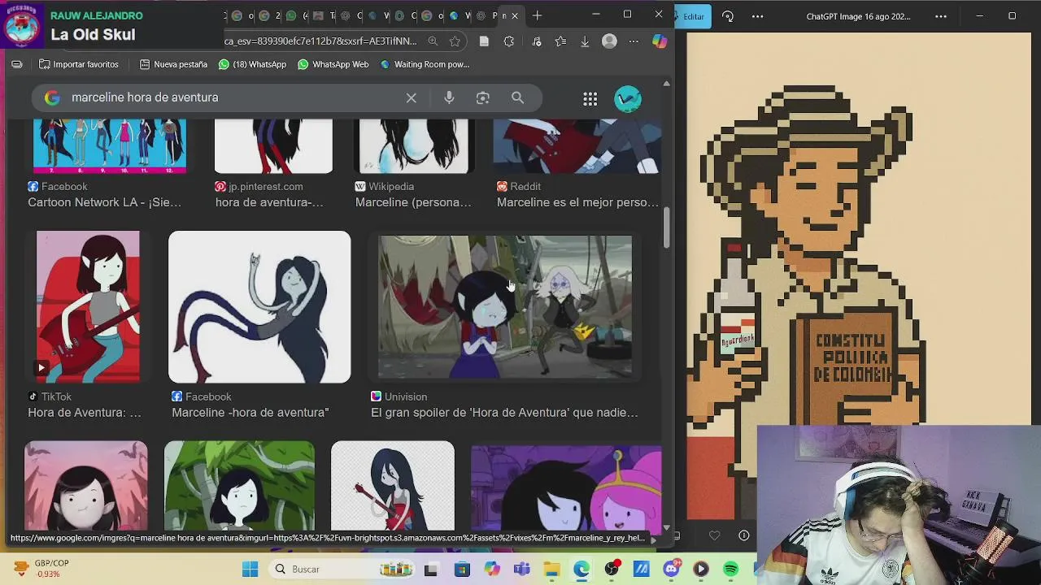Image resolution: width=1041 pixels, height=585 pixels.
Task: Start voice search with microphone icon
Action: tap(449, 97)
